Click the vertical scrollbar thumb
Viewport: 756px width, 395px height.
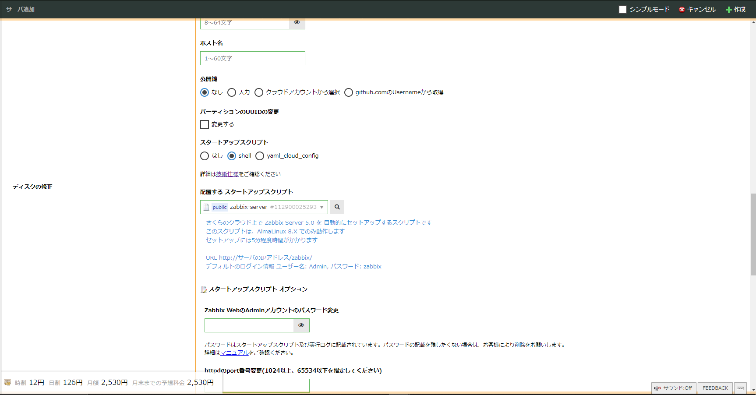pos(753,234)
